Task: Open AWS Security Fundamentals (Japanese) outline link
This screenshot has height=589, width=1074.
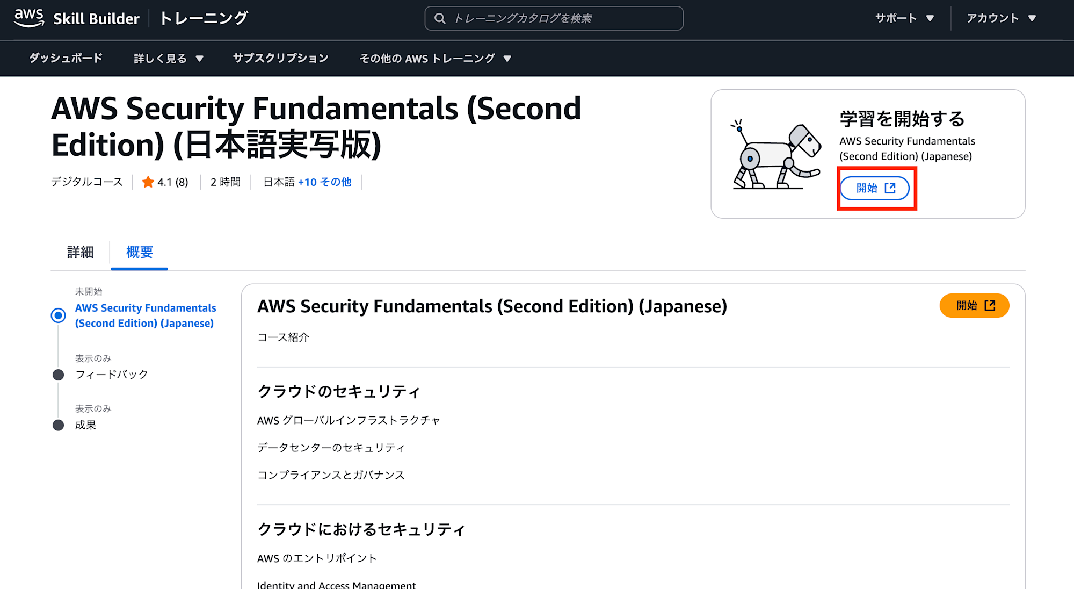Action: 146,315
